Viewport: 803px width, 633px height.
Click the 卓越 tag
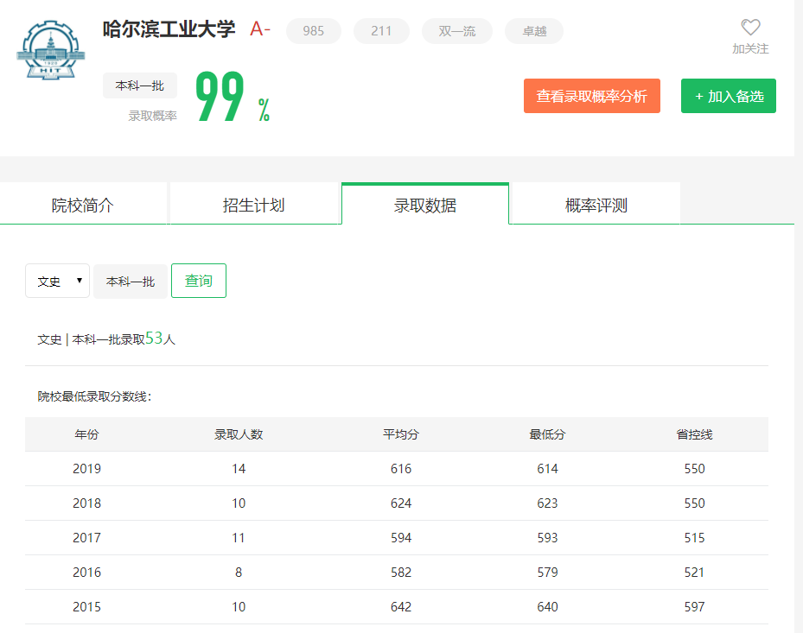click(534, 31)
